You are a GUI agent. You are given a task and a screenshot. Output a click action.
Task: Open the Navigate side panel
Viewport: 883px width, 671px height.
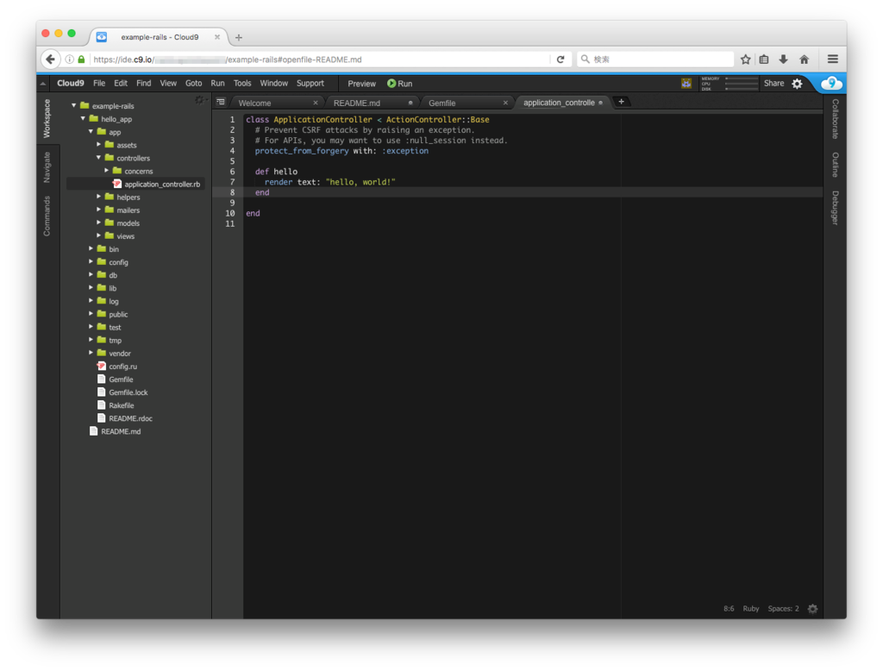(47, 167)
